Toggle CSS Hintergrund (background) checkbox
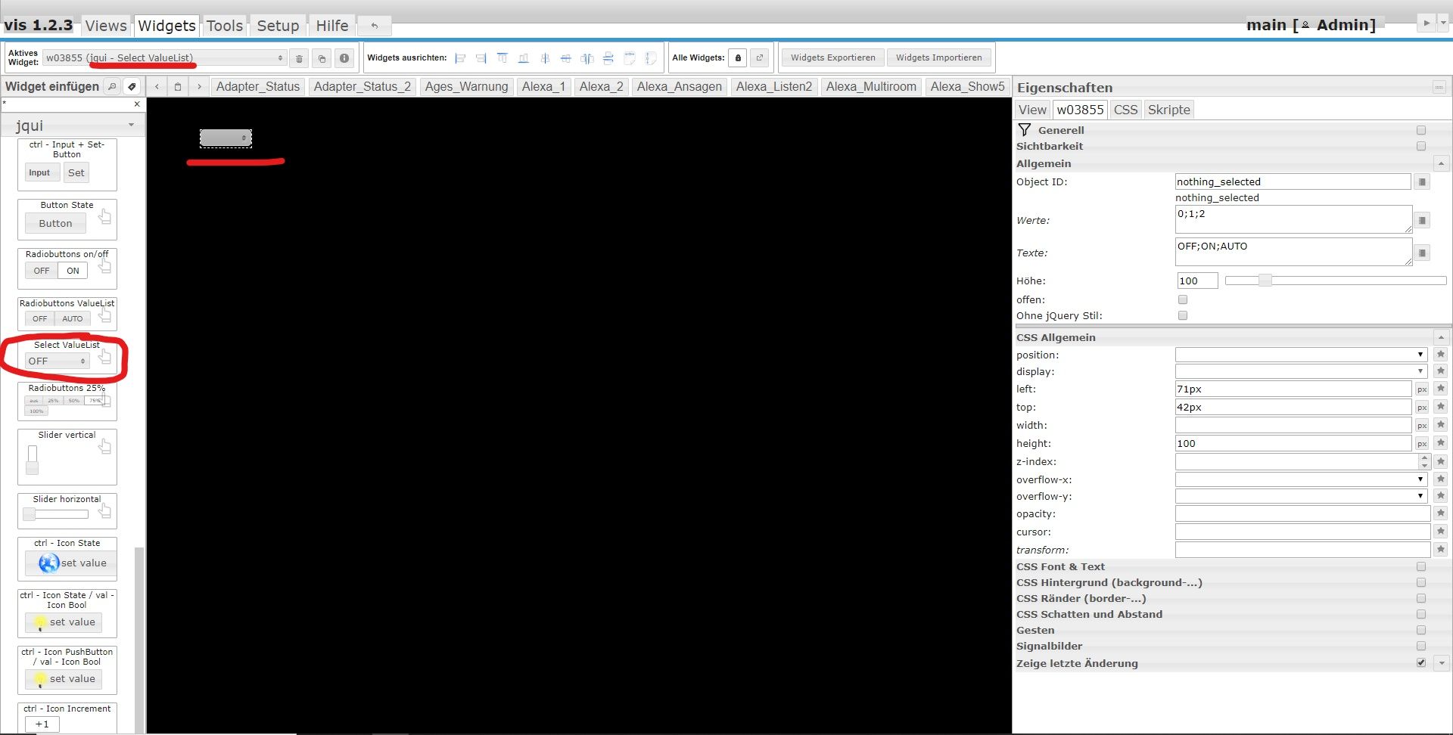The image size is (1453, 735). pos(1421,582)
